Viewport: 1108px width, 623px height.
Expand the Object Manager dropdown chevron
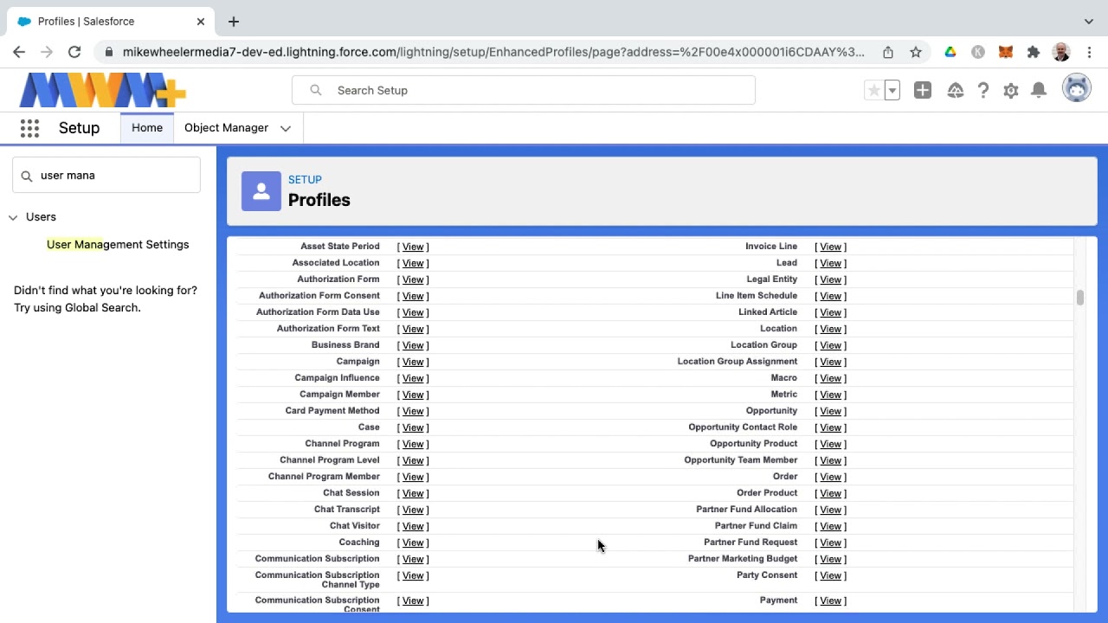coord(286,128)
